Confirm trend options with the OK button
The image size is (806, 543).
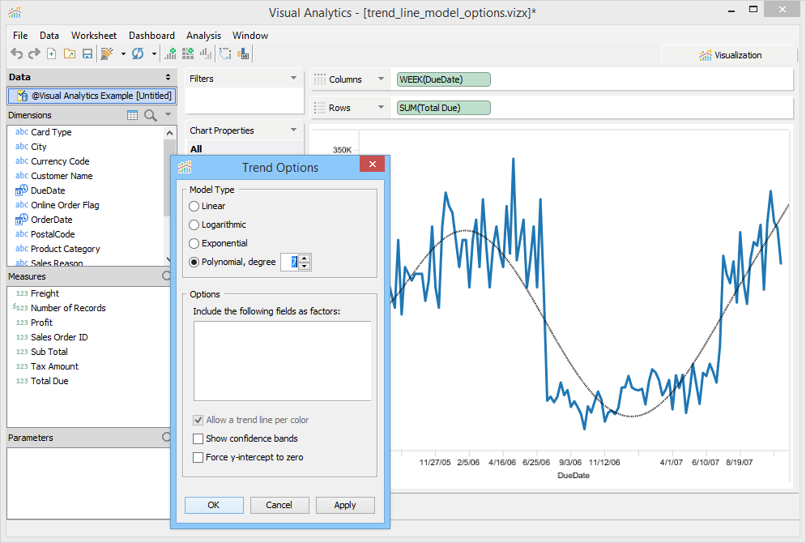tap(214, 505)
